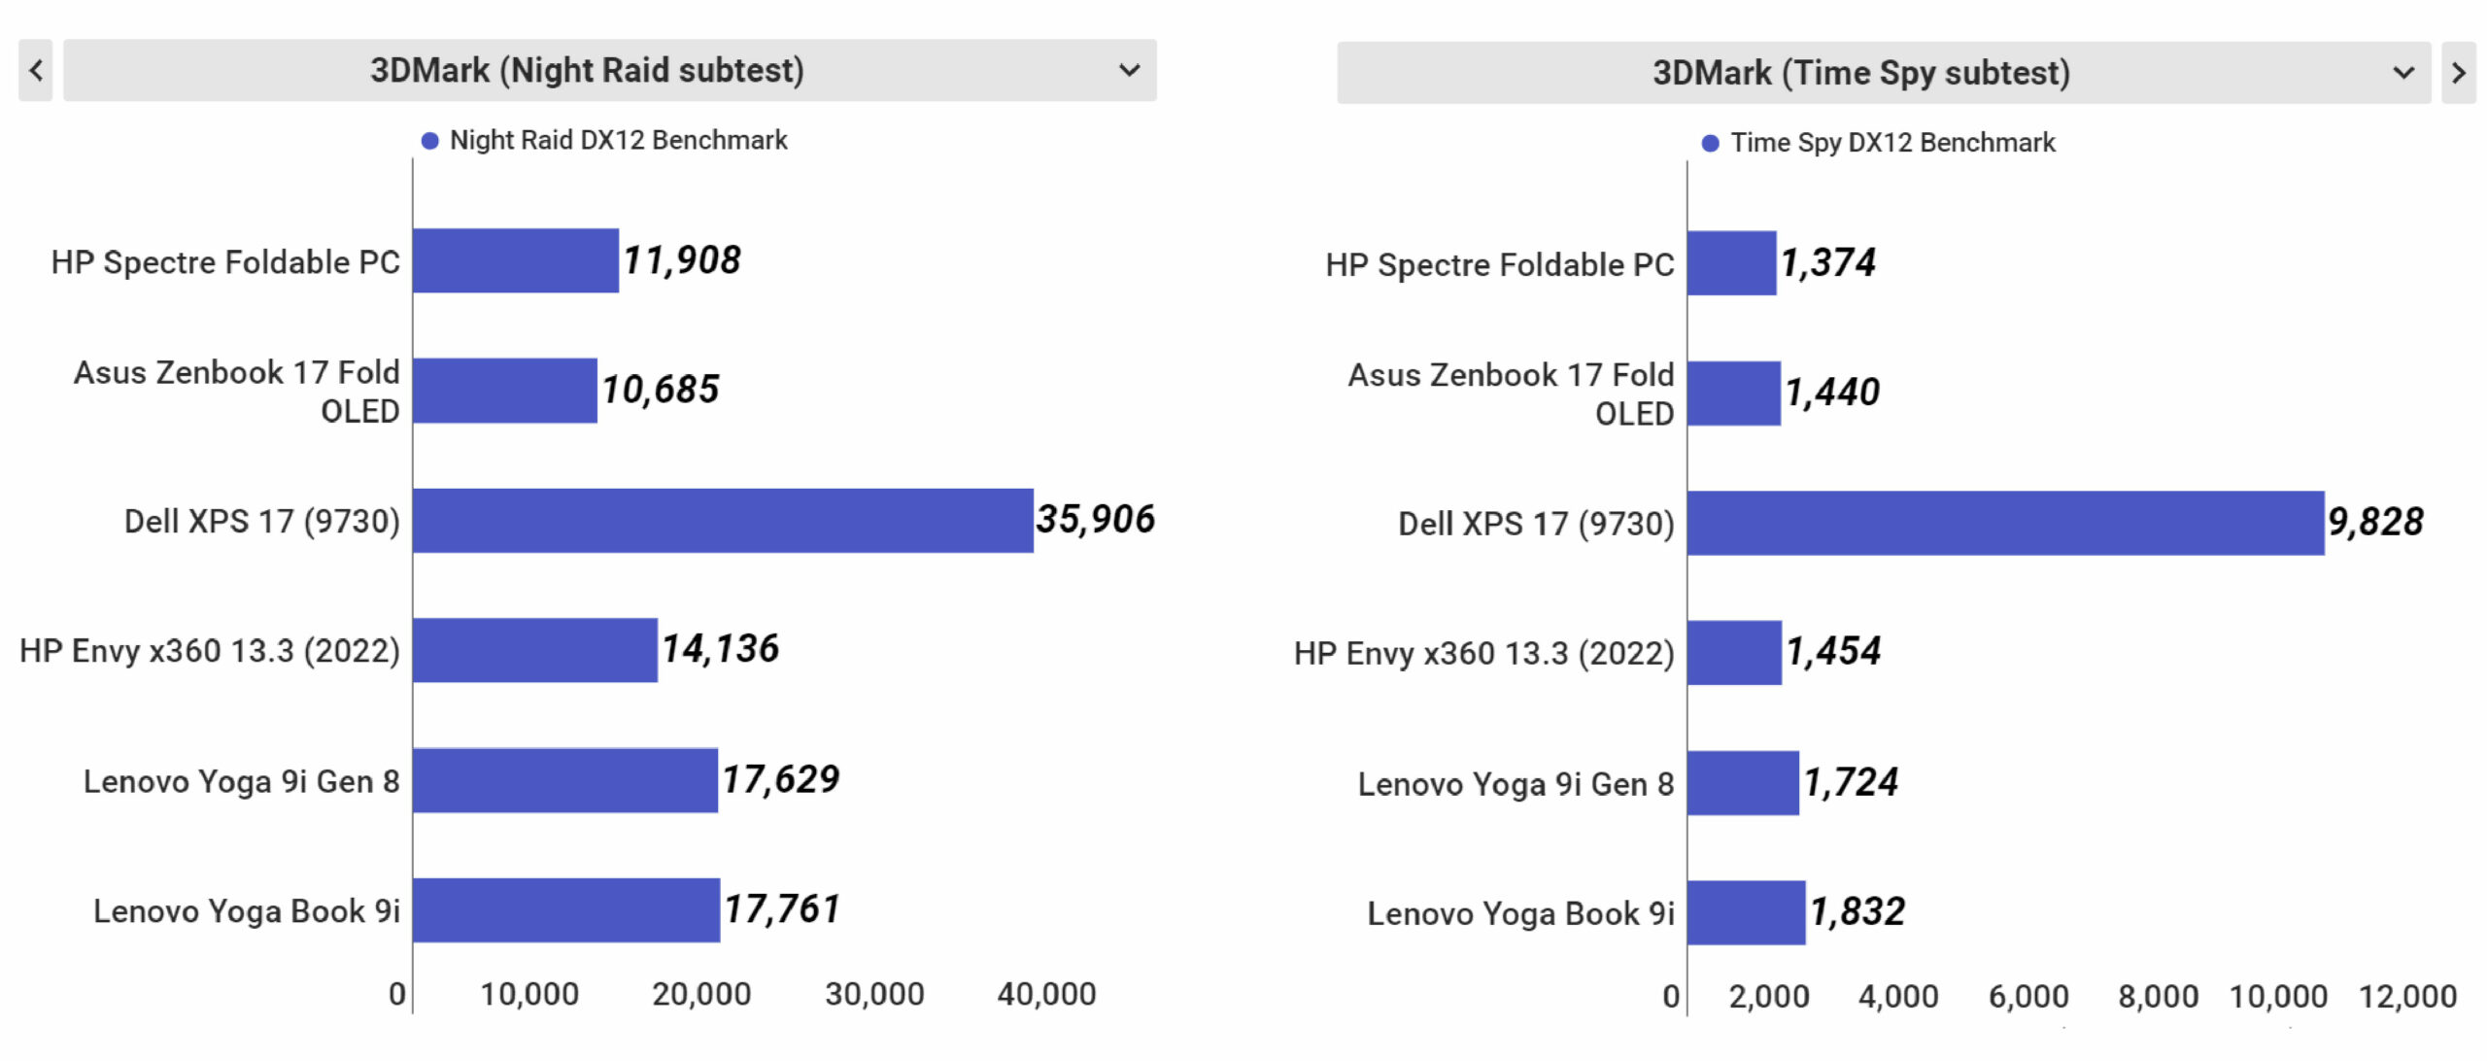Select Dell XPS 17 Night Raid bar
The image size is (2487, 1061).
click(x=723, y=521)
